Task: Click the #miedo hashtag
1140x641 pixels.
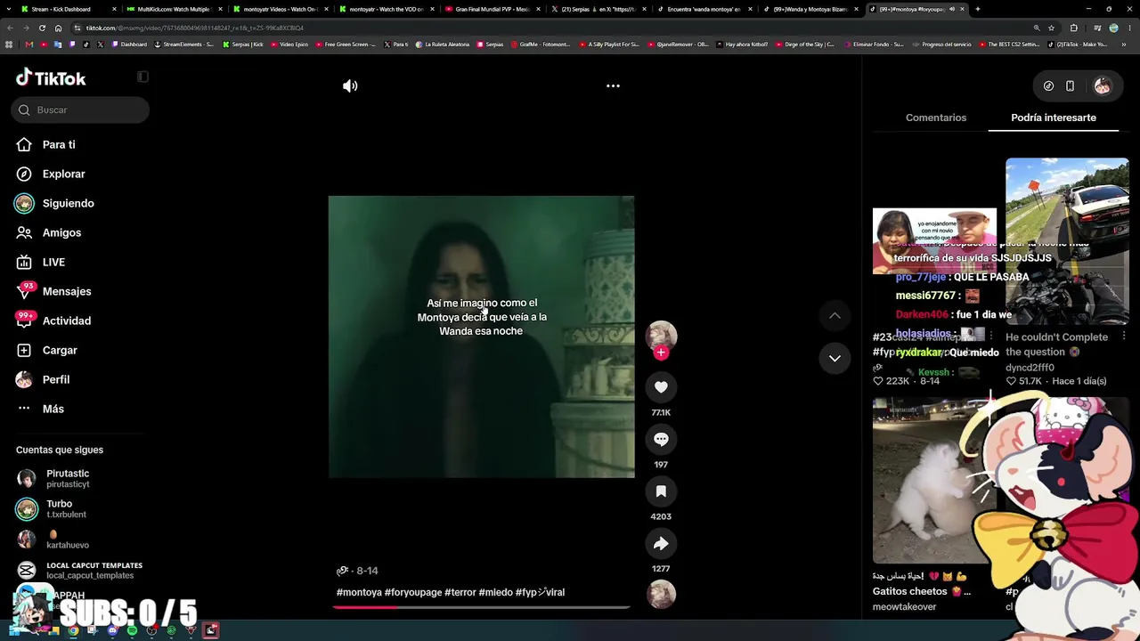Action: tap(495, 592)
